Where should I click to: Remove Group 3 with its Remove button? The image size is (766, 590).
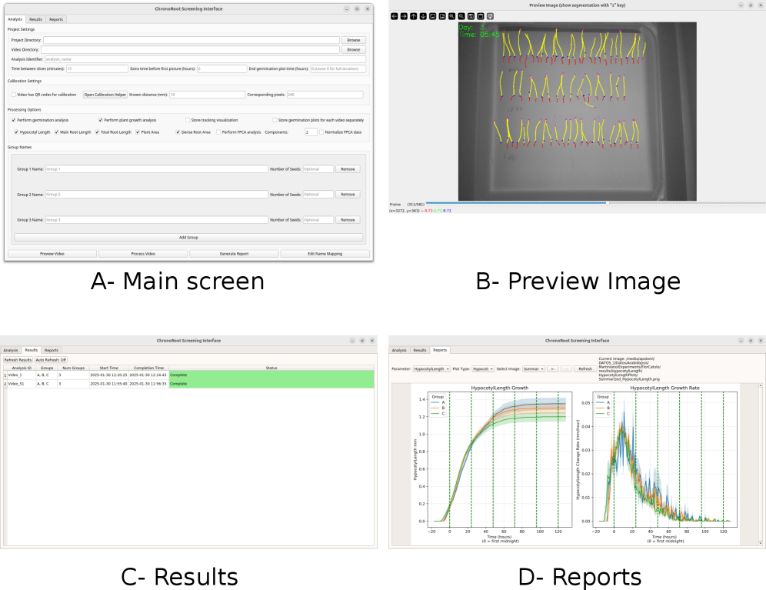[348, 220]
